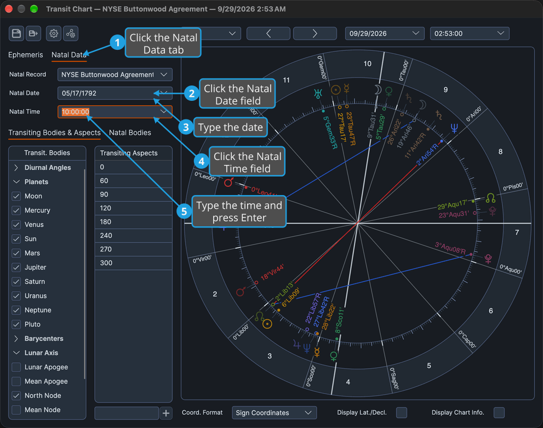Collapse the Planets group
Image resolution: width=543 pixels, height=428 pixels.
click(x=16, y=182)
